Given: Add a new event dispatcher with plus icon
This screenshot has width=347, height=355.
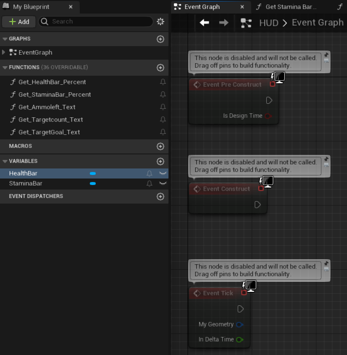Looking at the screenshot, I should (160, 197).
